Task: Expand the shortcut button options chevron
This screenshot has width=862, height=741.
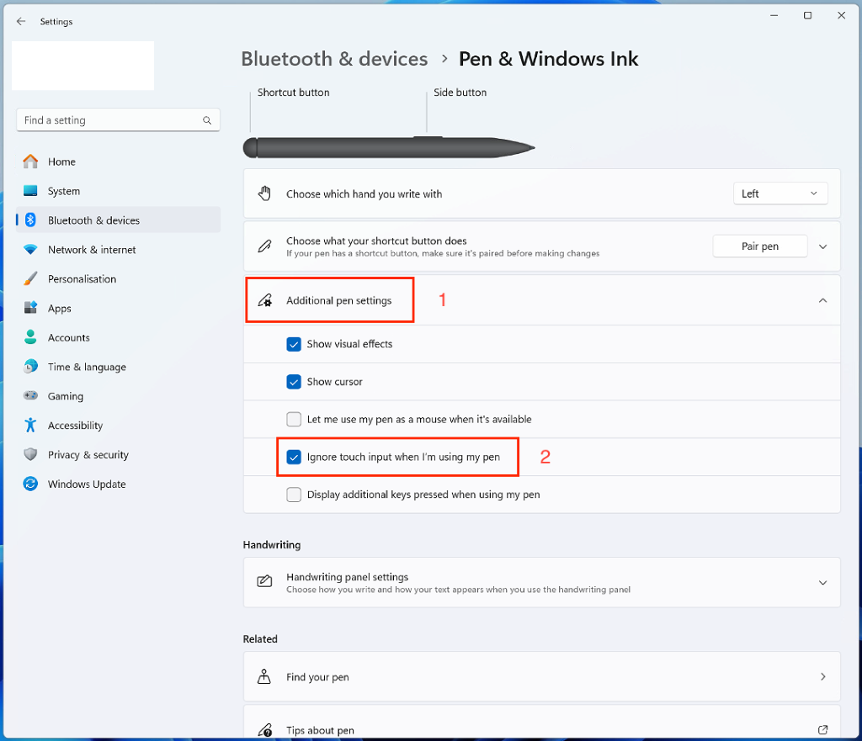Action: coord(823,246)
